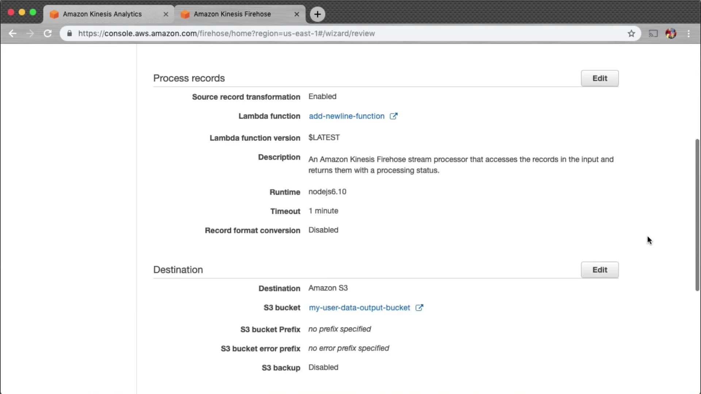Open a new browser tab

click(317, 14)
